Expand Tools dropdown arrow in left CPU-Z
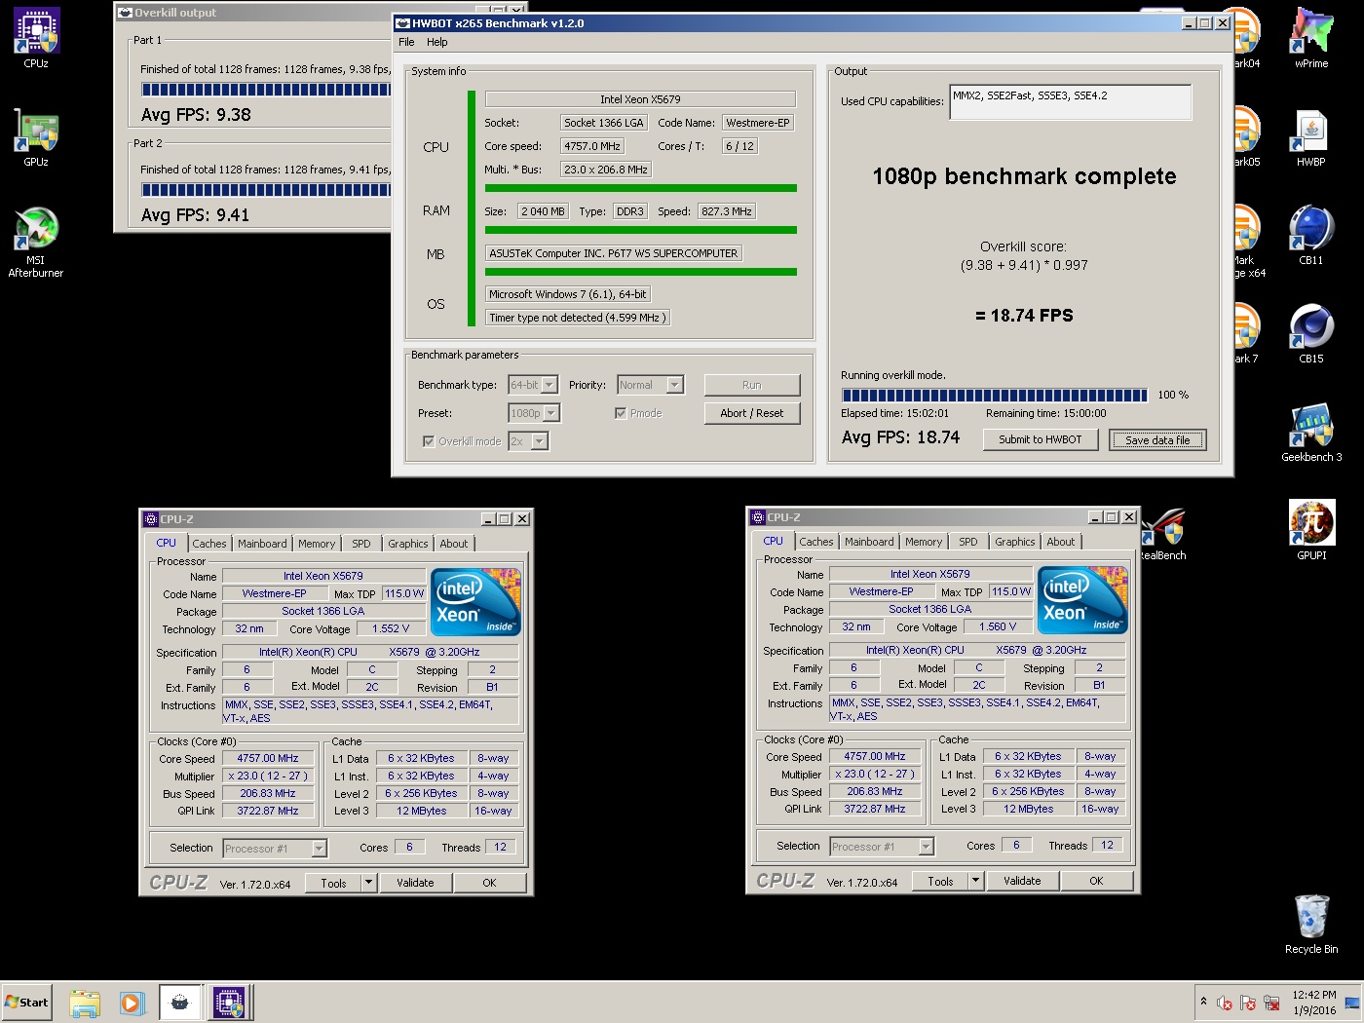1364x1023 pixels. (x=368, y=883)
